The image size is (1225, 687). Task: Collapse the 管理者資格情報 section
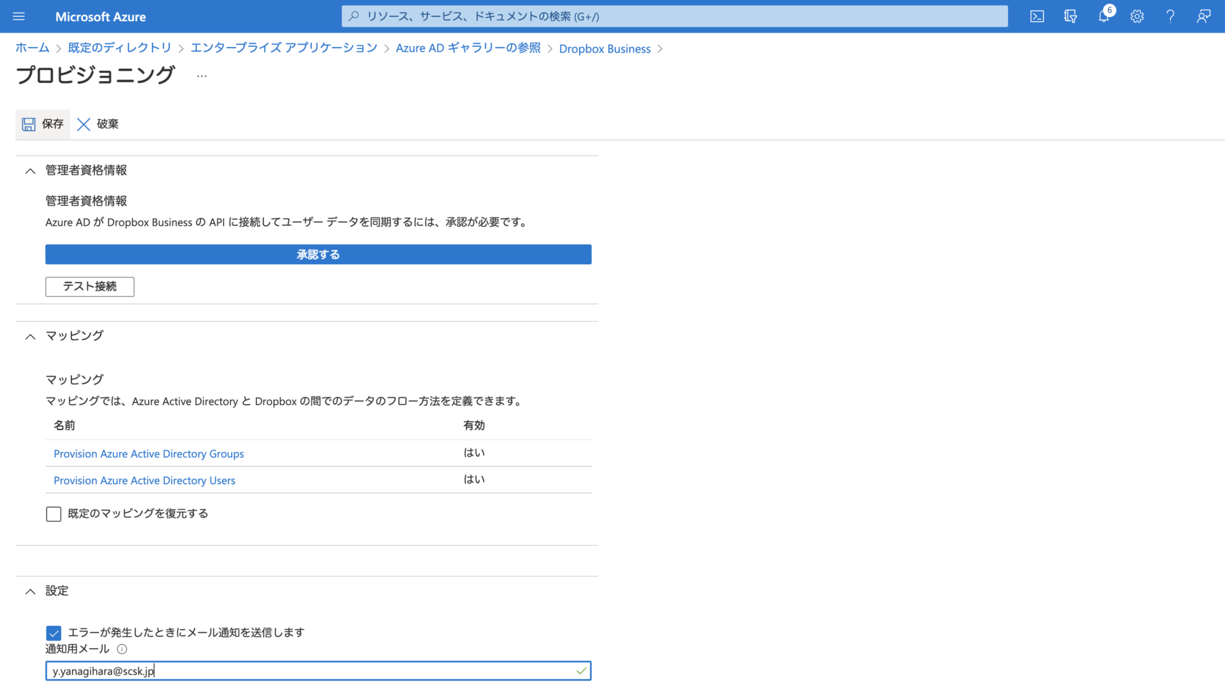click(x=30, y=171)
